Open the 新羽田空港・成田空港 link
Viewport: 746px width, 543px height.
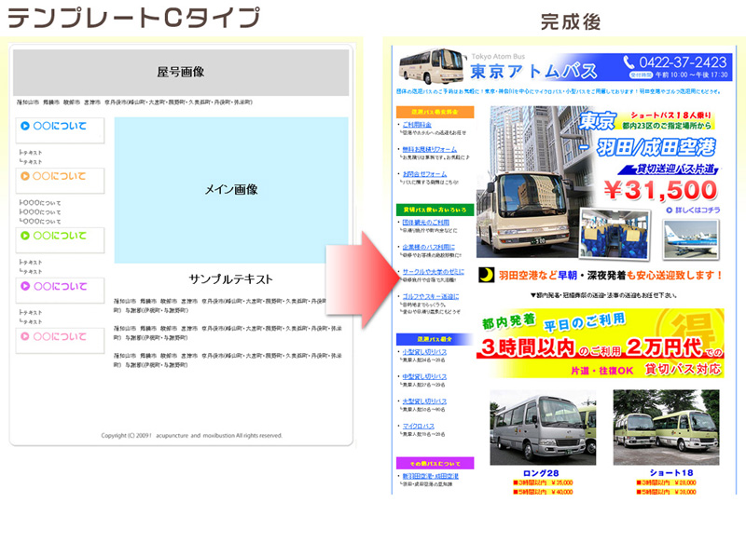click(431, 476)
